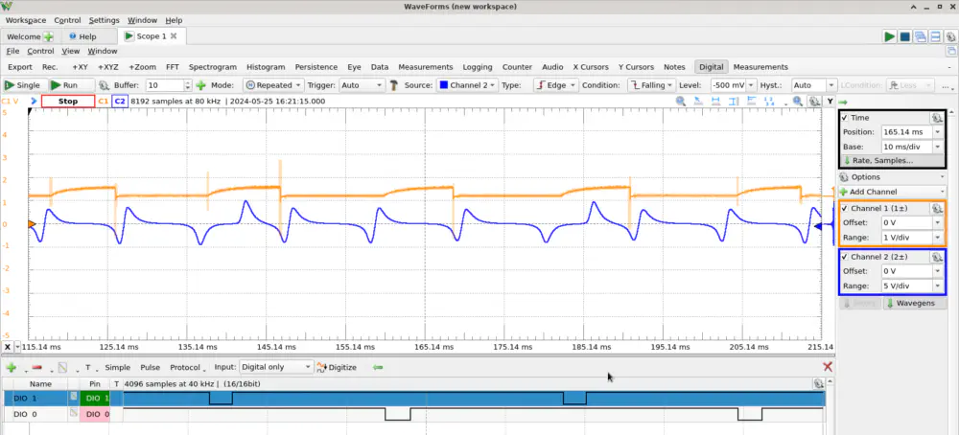
Task: Open the Type Edge dropdown
Action: (556, 85)
